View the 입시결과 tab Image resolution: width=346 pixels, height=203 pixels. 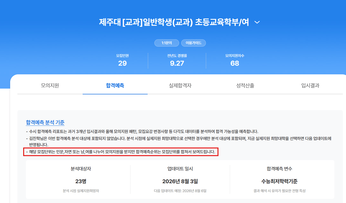pyautogui.click(x=310, y=85)
